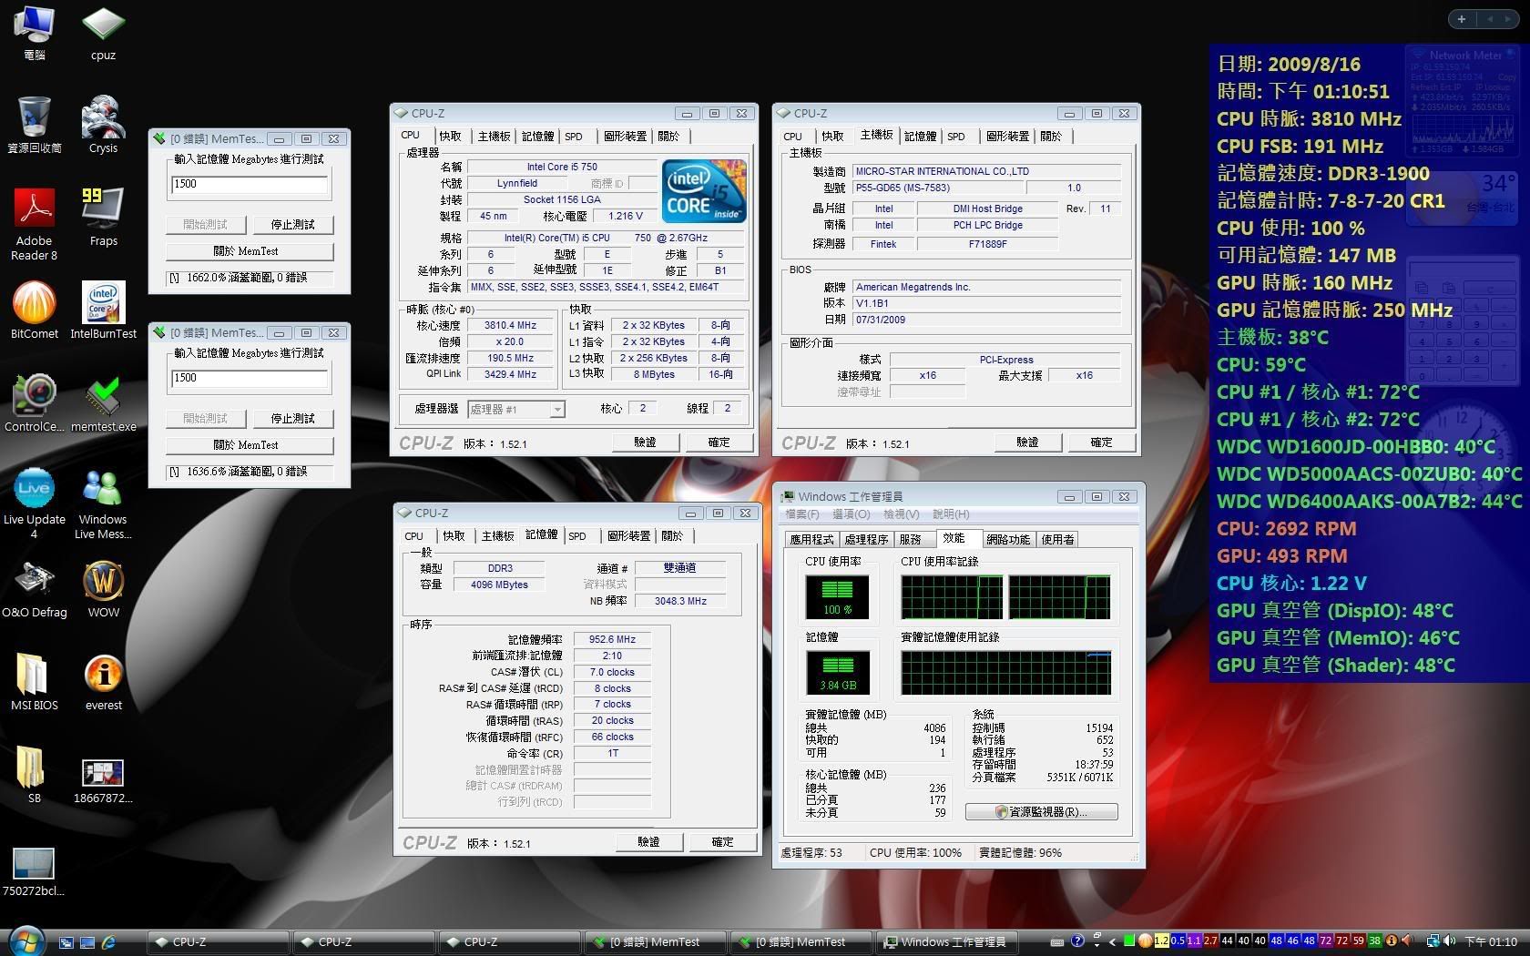Select CPU tab in mainboard CPU-Z window
1530x956 pixels.
pyautogui.click(x=793, y=137)
